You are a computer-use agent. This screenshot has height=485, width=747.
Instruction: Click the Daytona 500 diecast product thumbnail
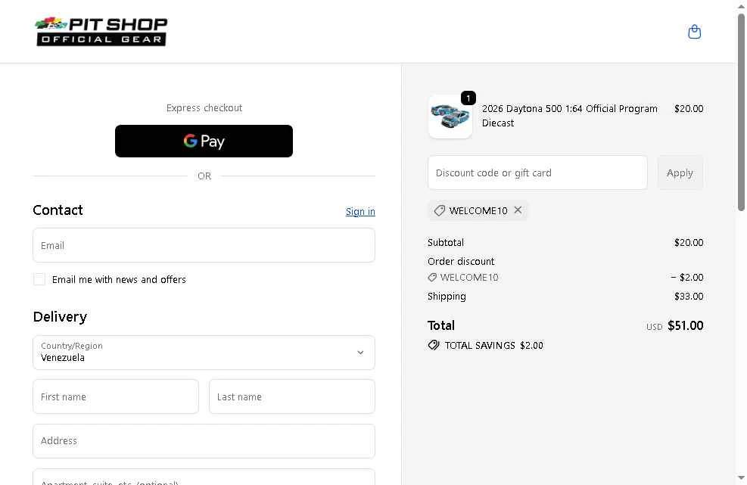(x=450, y=117)
